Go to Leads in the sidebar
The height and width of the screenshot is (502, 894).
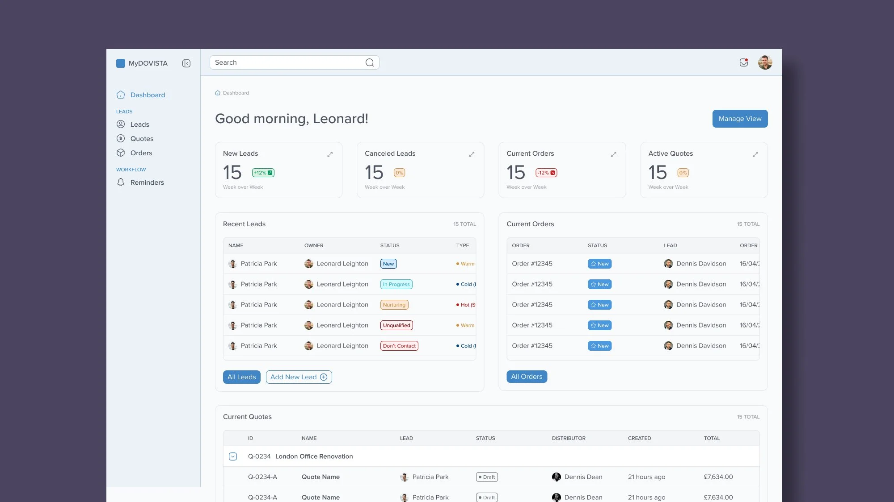(139, 124)
